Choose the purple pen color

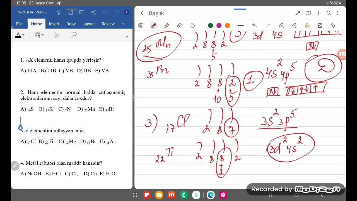(219, 26)
